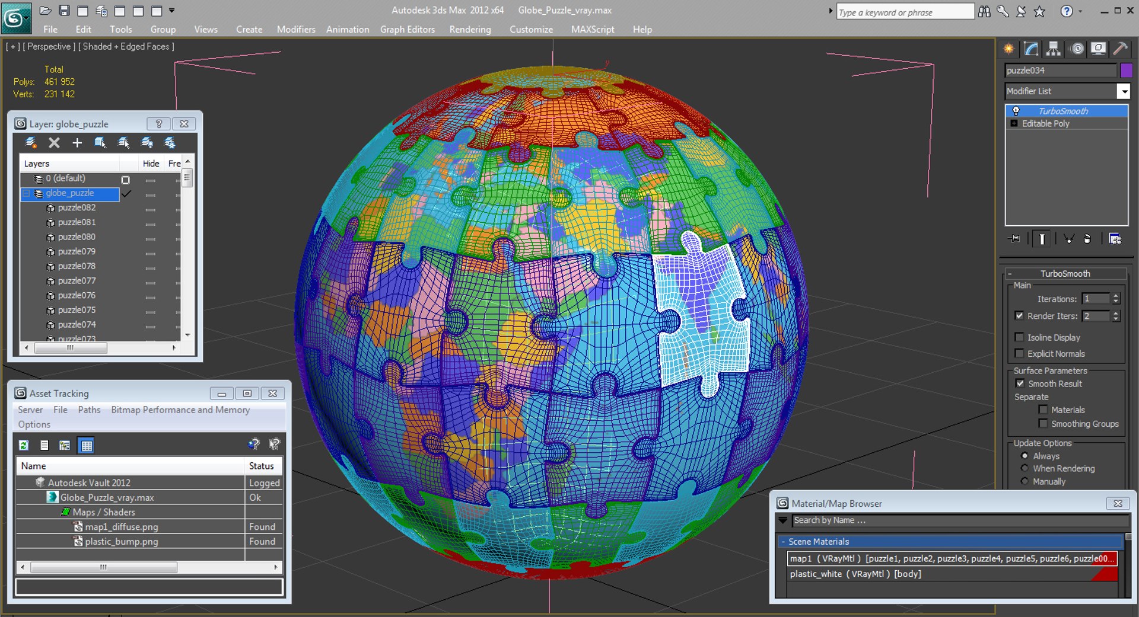
Task: Open the Rendering menu
Action: (x=470, y=29)
